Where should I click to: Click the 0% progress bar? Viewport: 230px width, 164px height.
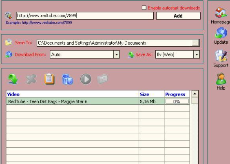tap(177, 101)
